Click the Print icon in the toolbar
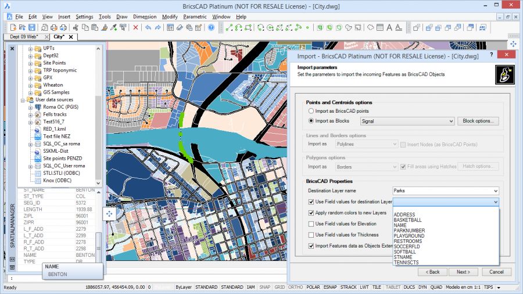This screenshot has width=523, height=294. point(53,27)
